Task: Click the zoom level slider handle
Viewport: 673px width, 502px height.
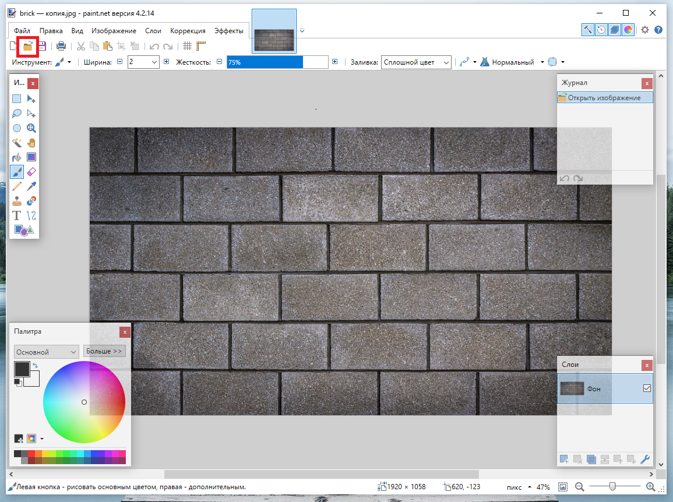Action: point(612,486)
